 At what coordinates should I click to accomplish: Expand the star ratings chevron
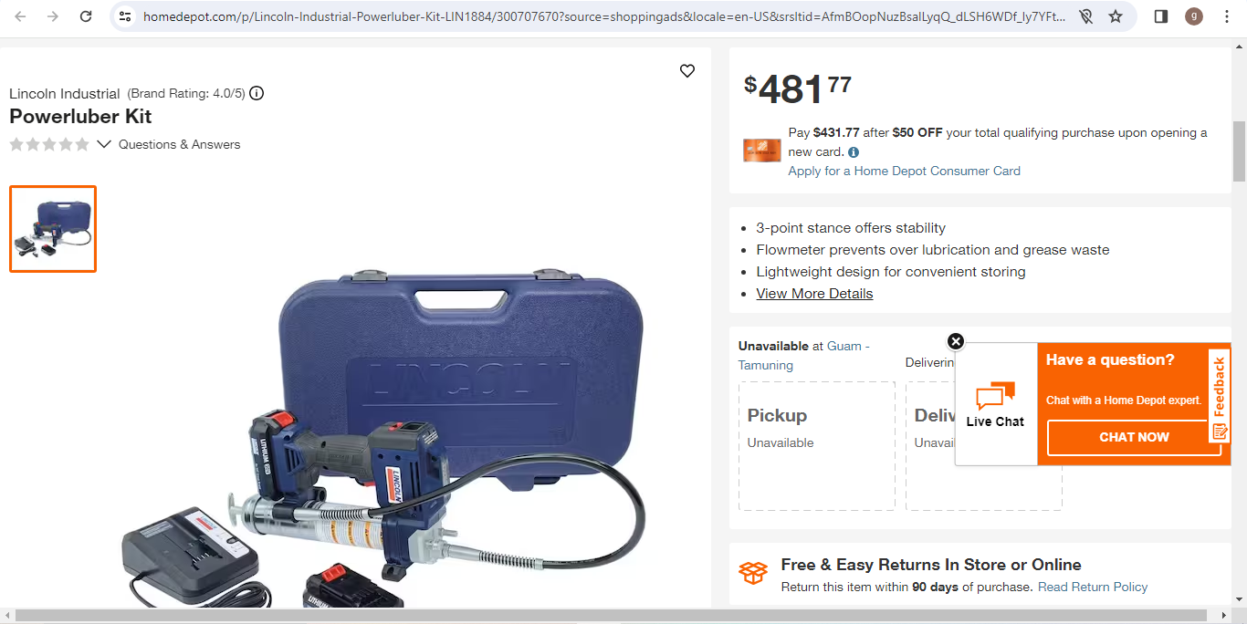click(x=104, y=144)
